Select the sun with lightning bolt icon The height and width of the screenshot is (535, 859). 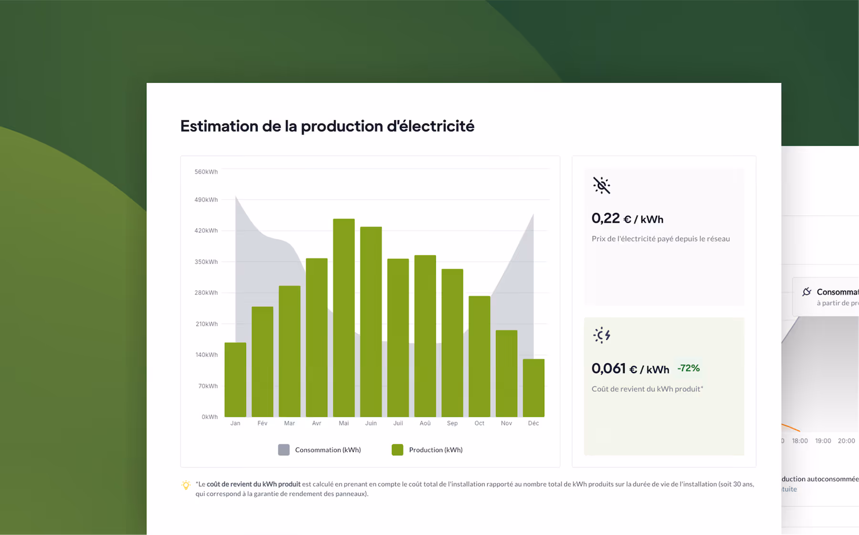602,336
